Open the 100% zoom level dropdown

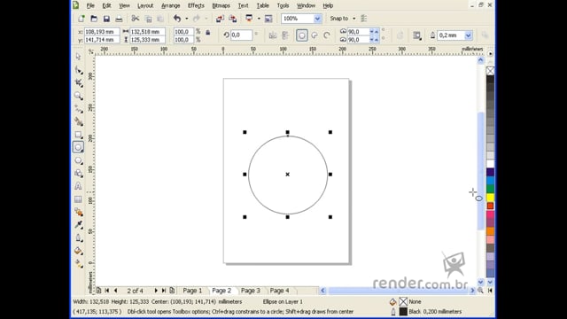tap(317, 19)
